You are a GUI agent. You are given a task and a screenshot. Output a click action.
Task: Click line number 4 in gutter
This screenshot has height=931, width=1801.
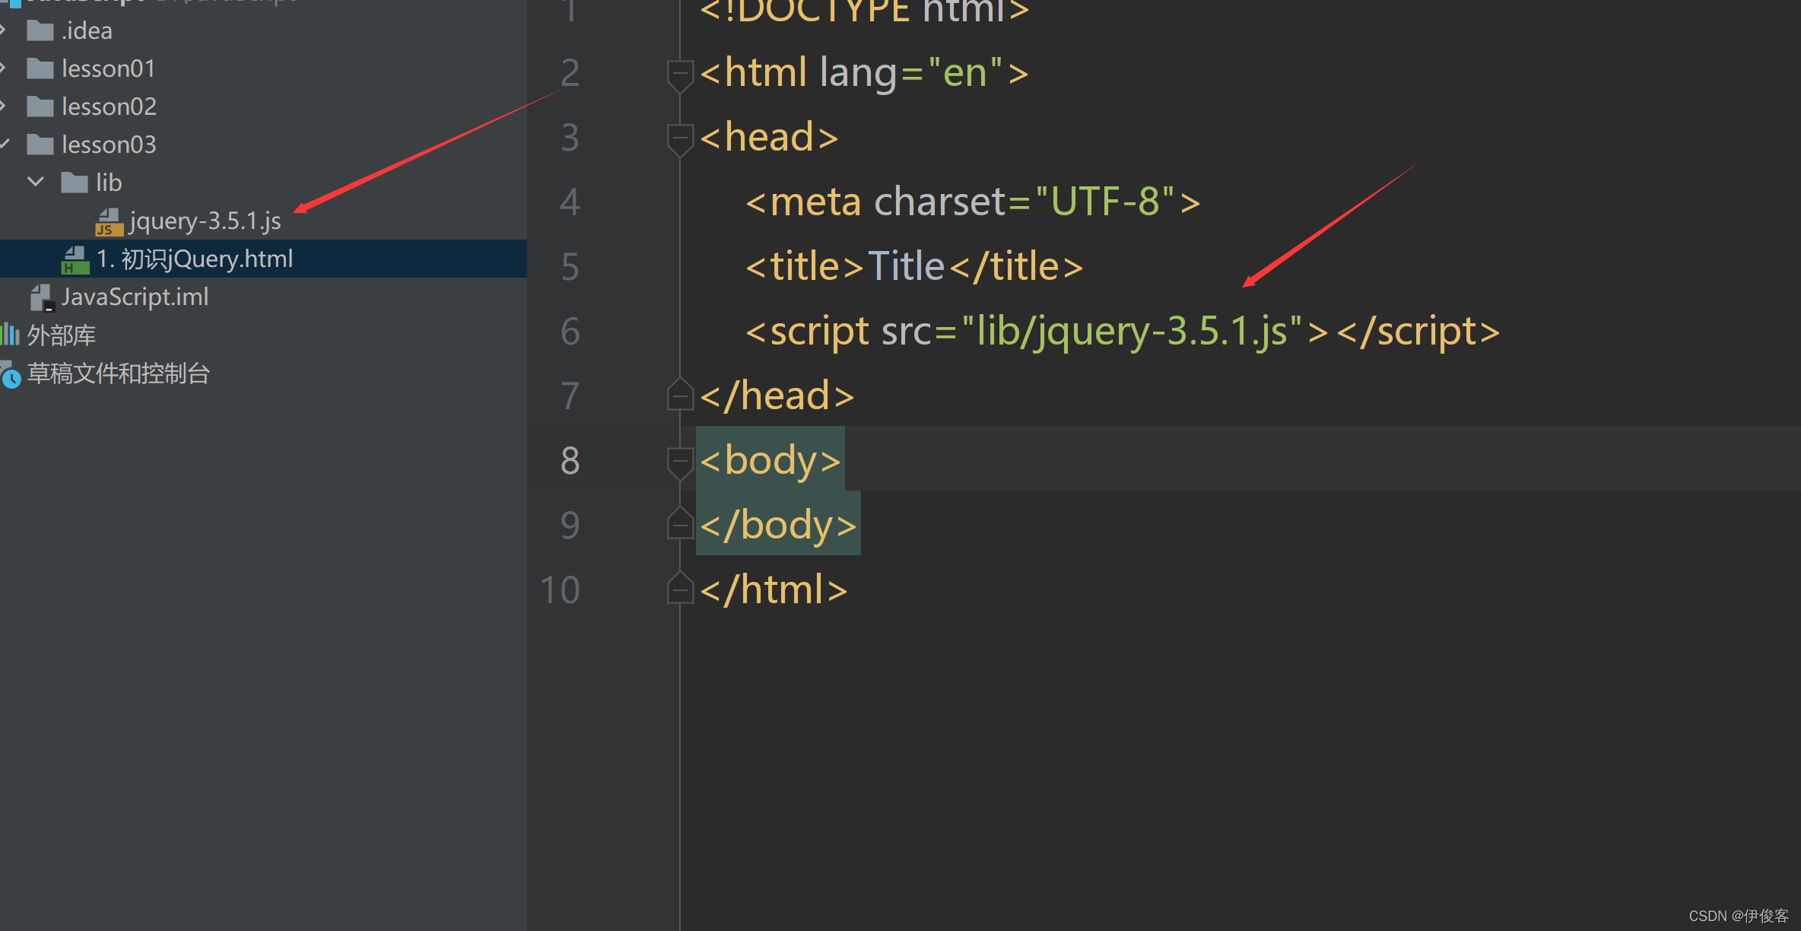coord(570,202)
